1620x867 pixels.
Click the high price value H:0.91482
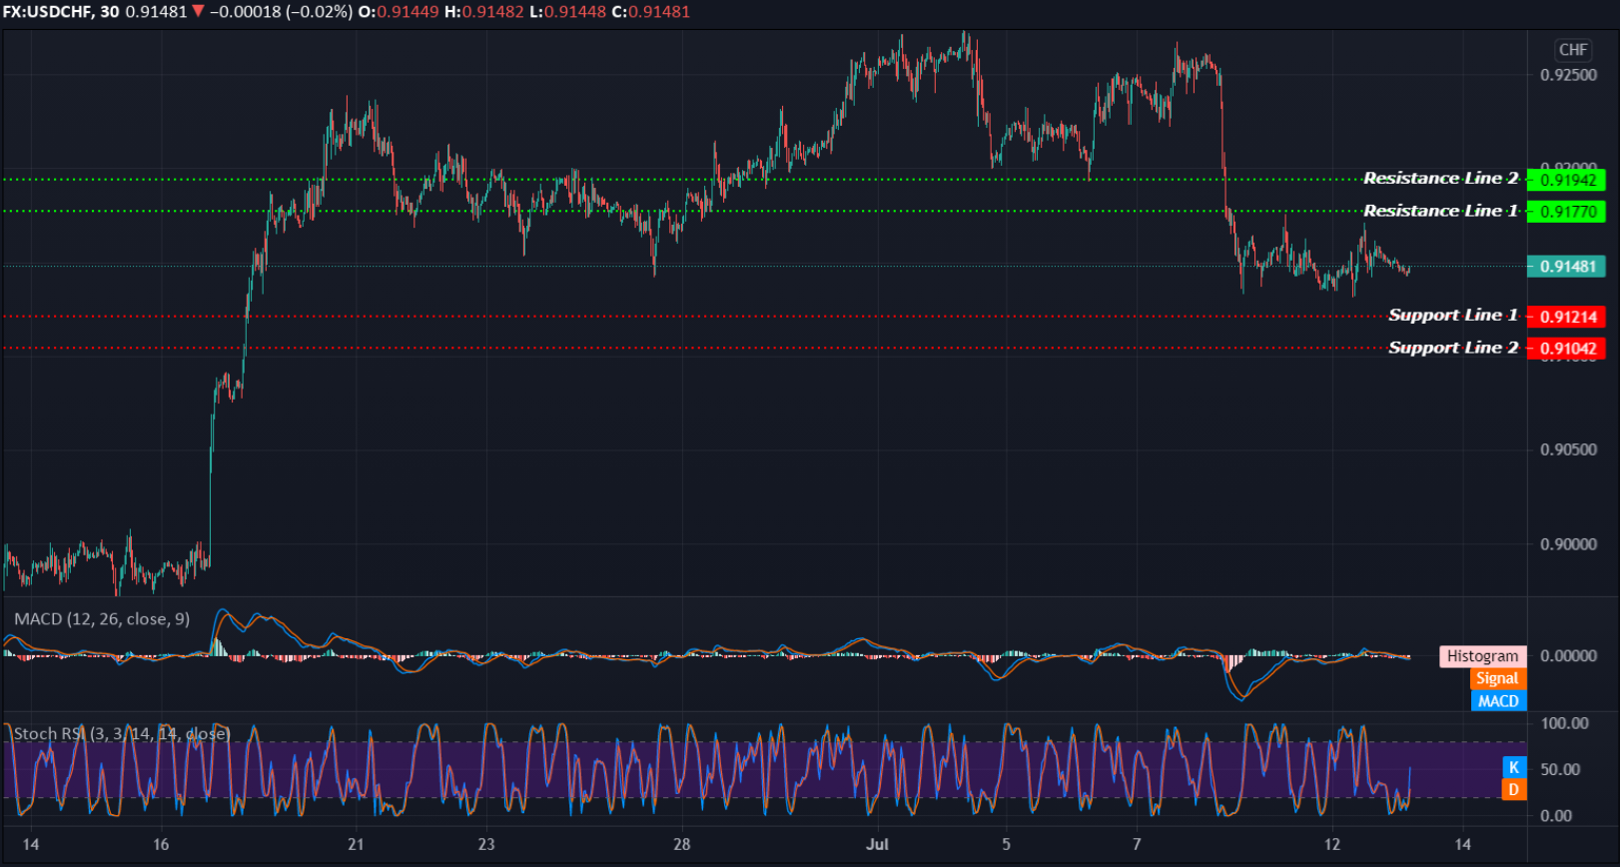(483, 12)
